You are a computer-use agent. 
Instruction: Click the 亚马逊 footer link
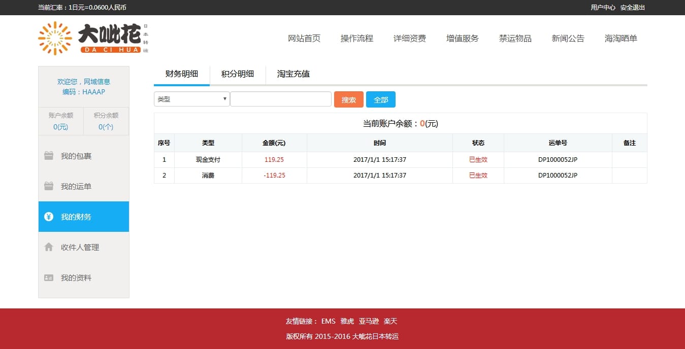369,321
